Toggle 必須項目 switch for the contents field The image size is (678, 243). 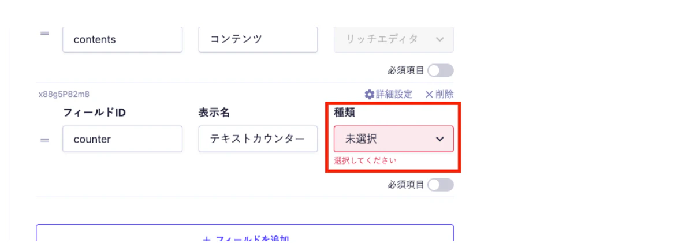coord(441,70)
